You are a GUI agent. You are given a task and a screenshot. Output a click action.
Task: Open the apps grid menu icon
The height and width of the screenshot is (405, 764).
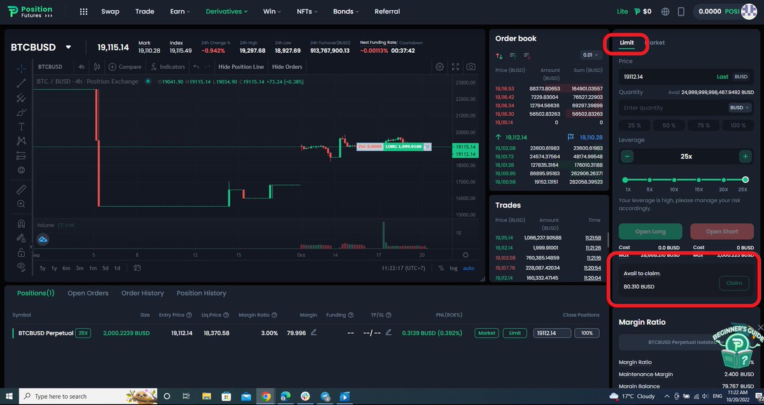coord(83,11)
